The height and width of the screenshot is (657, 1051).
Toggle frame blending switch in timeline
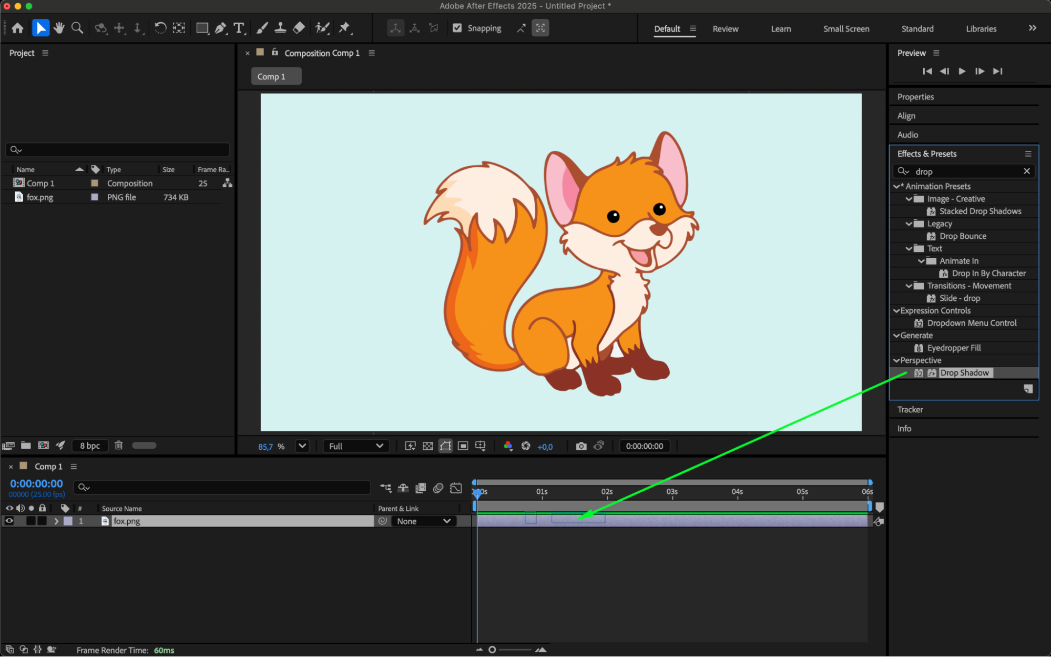421,488
